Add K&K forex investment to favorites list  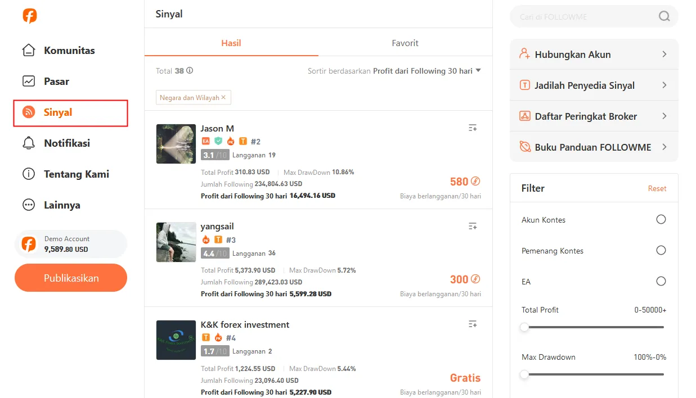point(473,324)
